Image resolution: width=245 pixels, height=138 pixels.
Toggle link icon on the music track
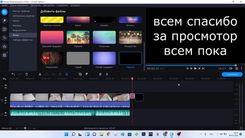click(x=6, y=115)
